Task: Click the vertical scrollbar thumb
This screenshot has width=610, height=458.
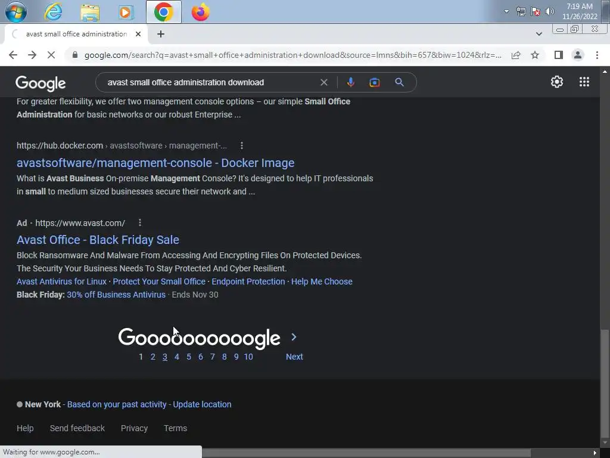Action: pyautogui.click(x=605, y=383)
